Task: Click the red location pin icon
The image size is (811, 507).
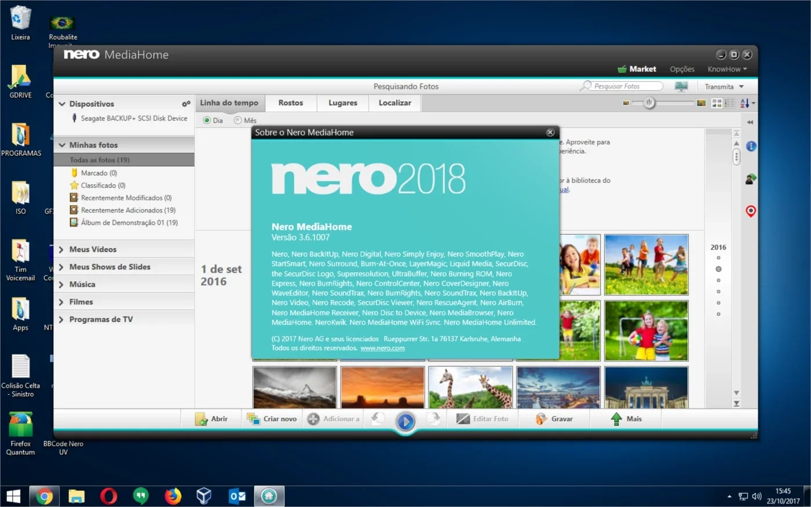Action: (751, 211)
